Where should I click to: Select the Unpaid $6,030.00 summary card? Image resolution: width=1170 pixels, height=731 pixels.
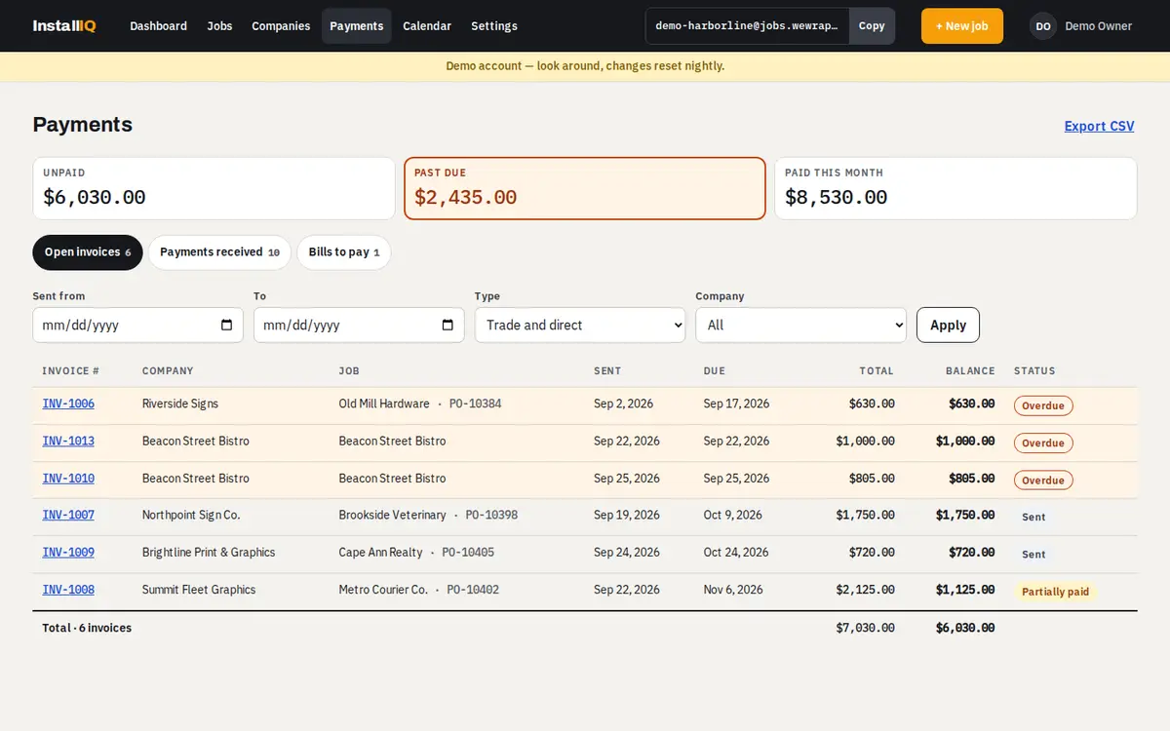click(x=214, y=188)
